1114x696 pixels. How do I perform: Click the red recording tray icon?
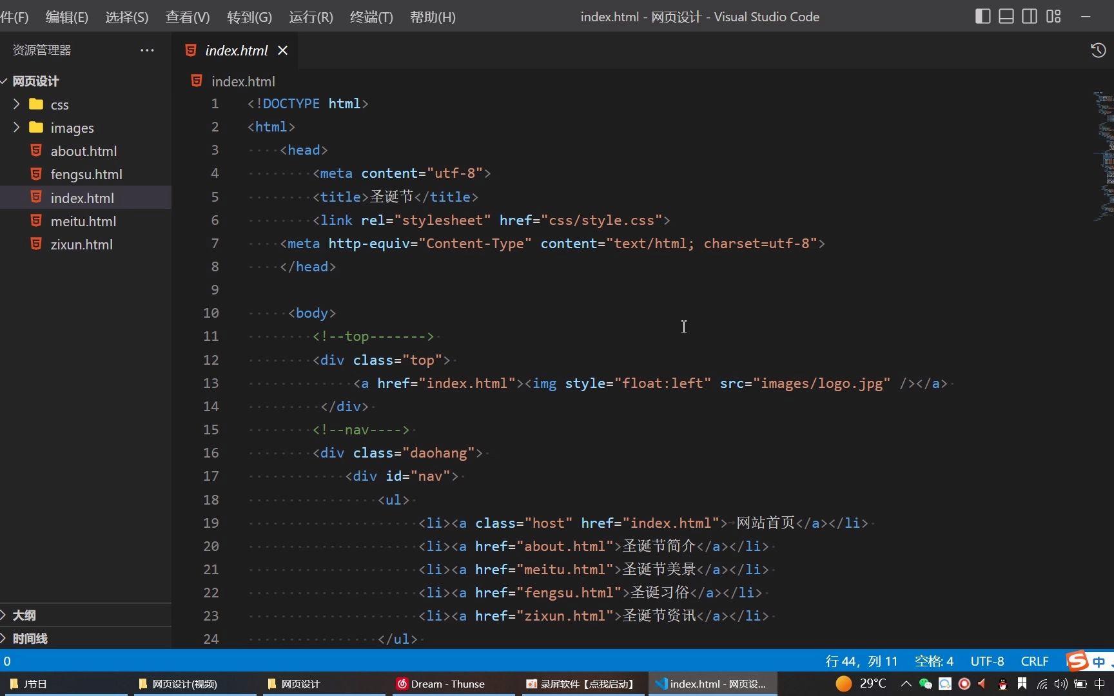(964, 684)
